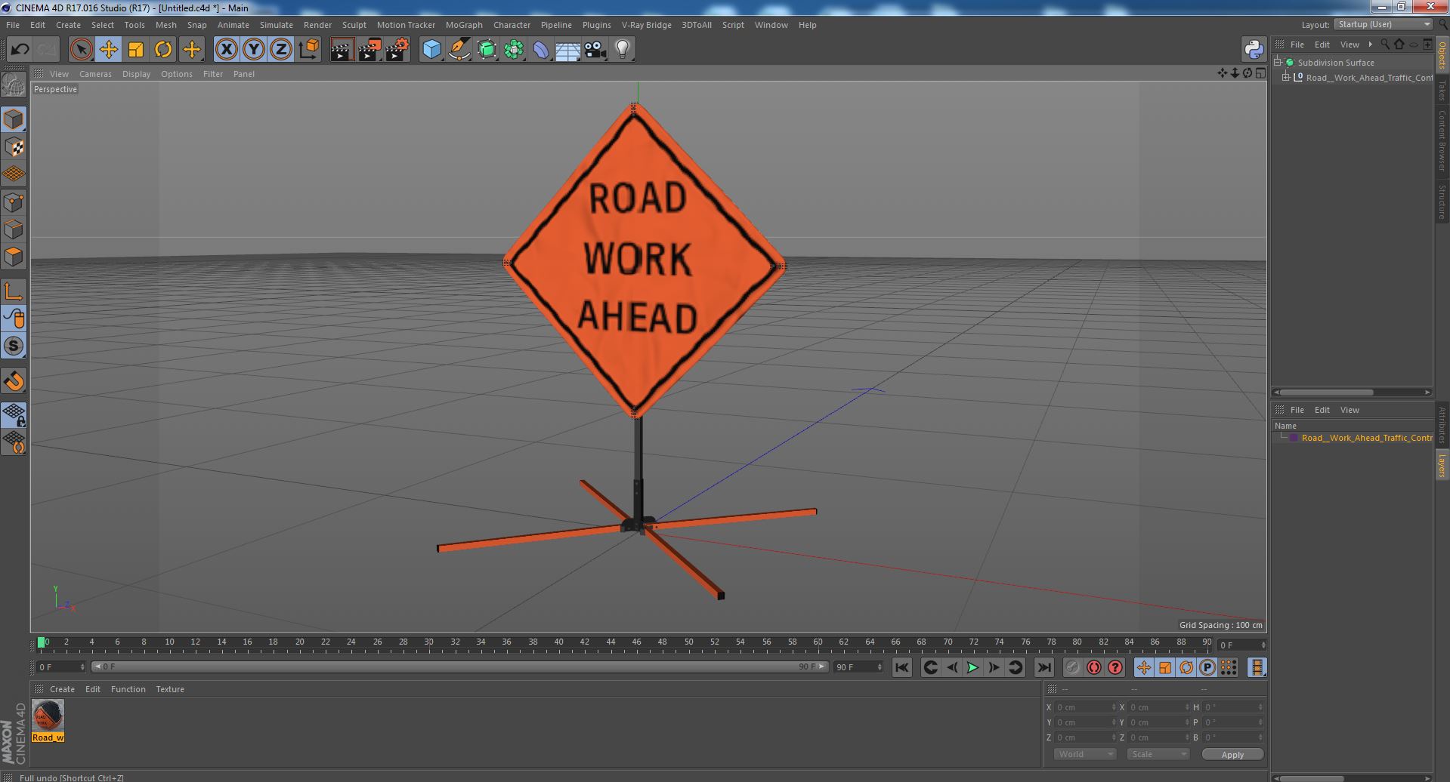Screen dimensions: 1450x782
Task: Click the X position input field
Action: [x=1084, y=707]
